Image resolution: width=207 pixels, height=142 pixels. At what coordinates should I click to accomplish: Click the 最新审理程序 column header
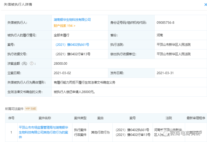pos(196,118)
